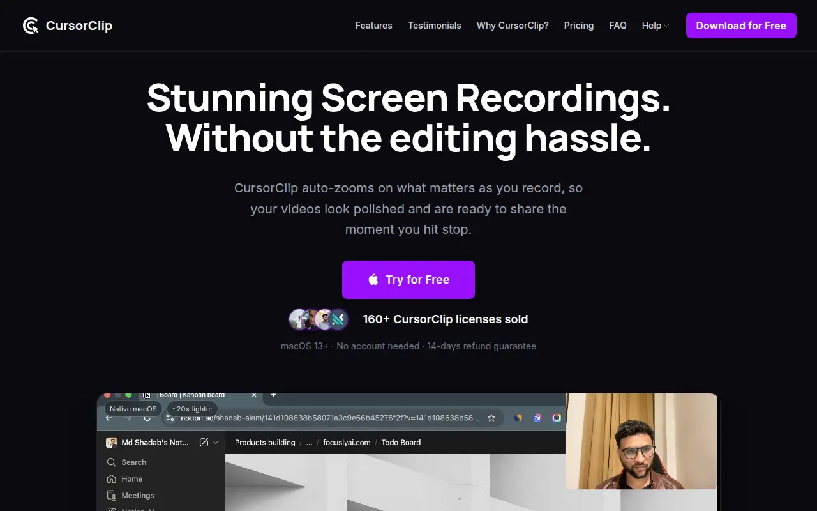Close the Kanban board browser tab
This screenshot has width=817, height=511.
254,395
